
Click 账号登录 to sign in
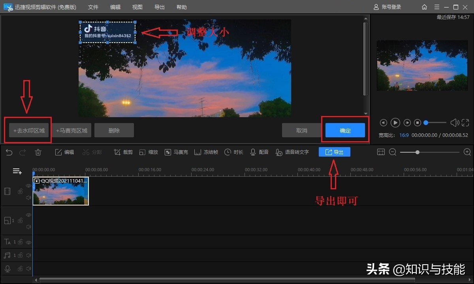click(x=387, y=7)
